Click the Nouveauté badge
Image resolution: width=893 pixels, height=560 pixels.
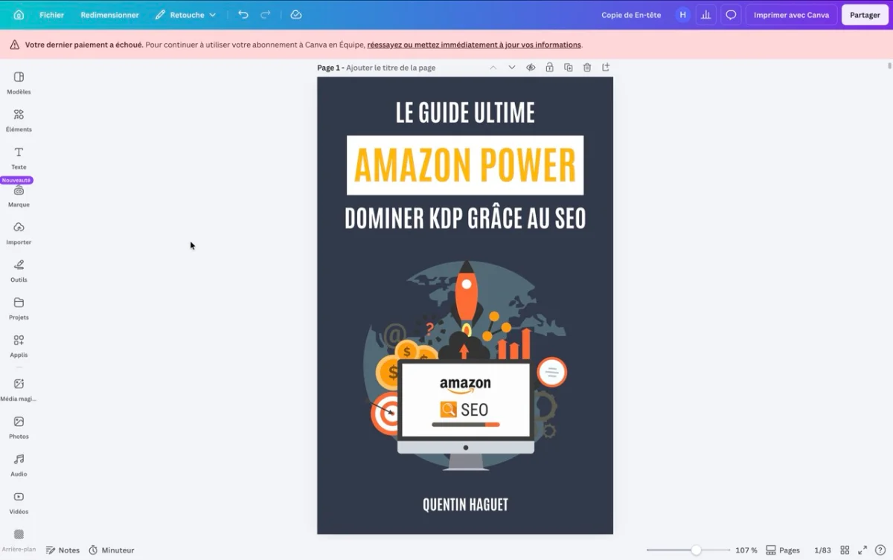click(x=16, y=180)
